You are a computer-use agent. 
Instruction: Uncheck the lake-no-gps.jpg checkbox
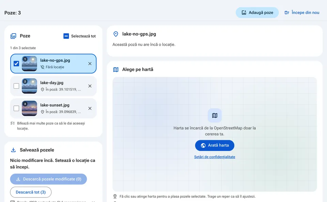point(16,63)
